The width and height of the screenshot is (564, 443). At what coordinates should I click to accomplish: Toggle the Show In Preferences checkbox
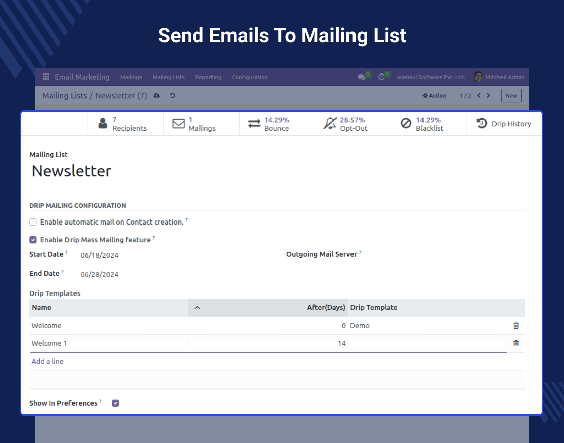click(115, 403)
